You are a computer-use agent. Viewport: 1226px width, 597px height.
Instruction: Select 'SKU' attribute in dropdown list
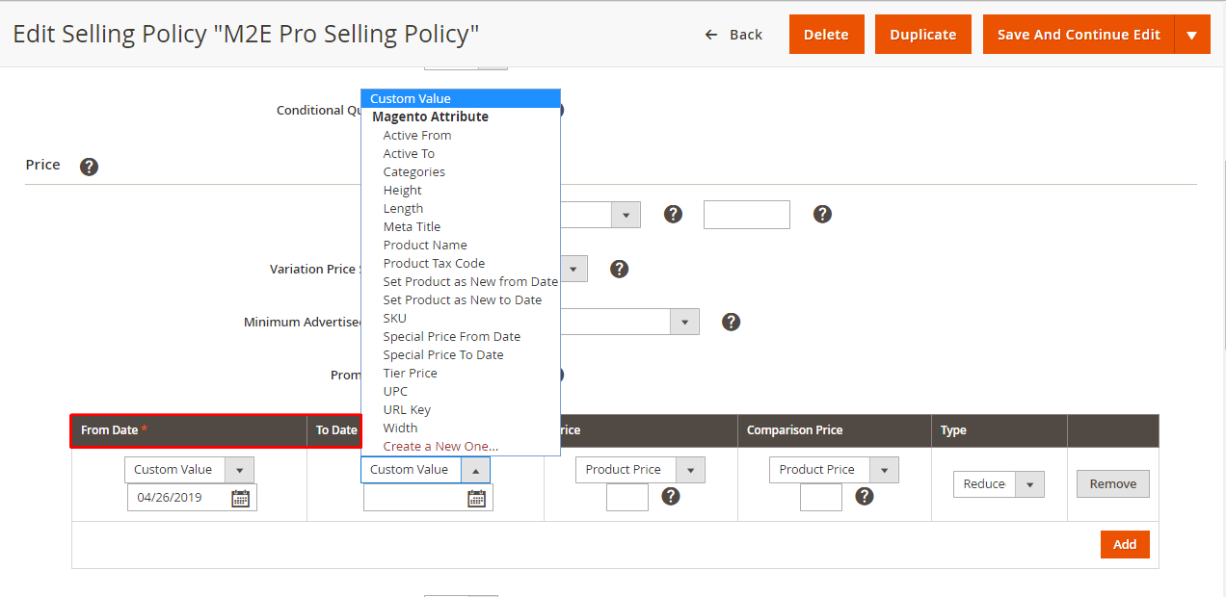(x=395, y=319)
